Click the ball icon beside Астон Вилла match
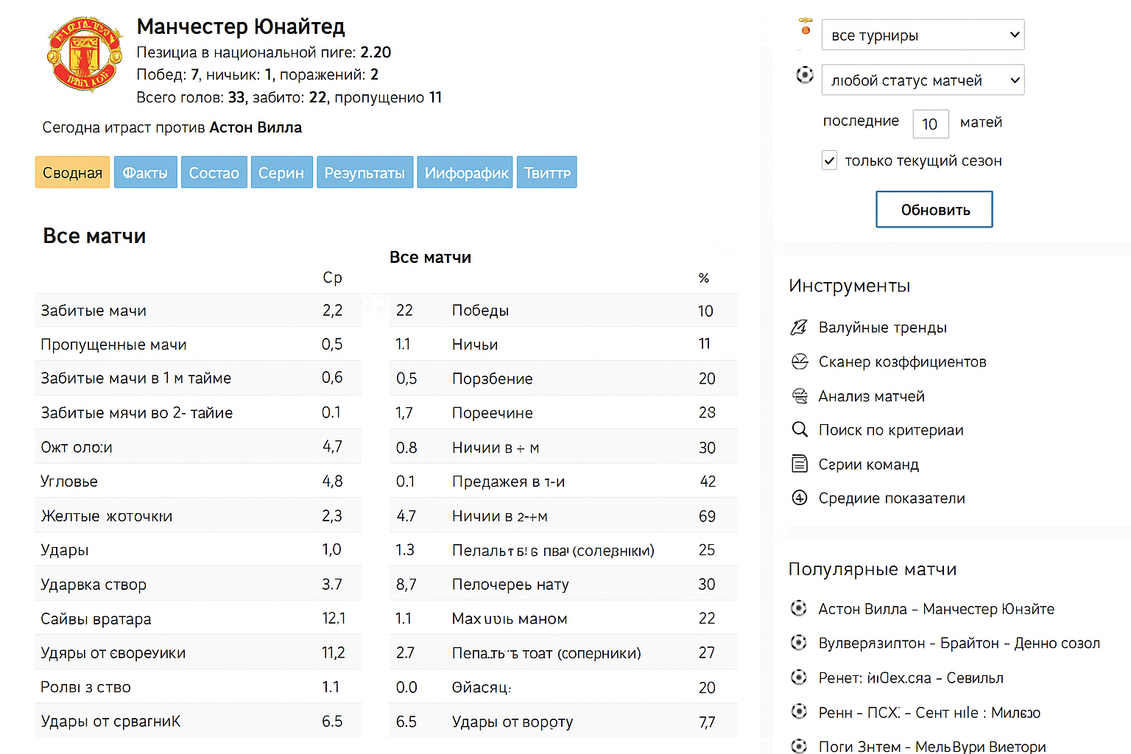 click(x=799, y=608)
